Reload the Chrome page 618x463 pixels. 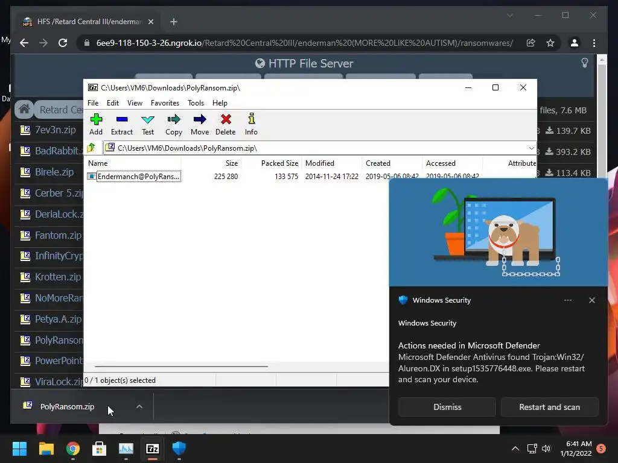pos(63,43)
